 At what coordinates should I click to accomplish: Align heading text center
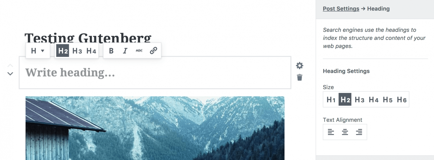pyautogui.click(x=345, y=132)
